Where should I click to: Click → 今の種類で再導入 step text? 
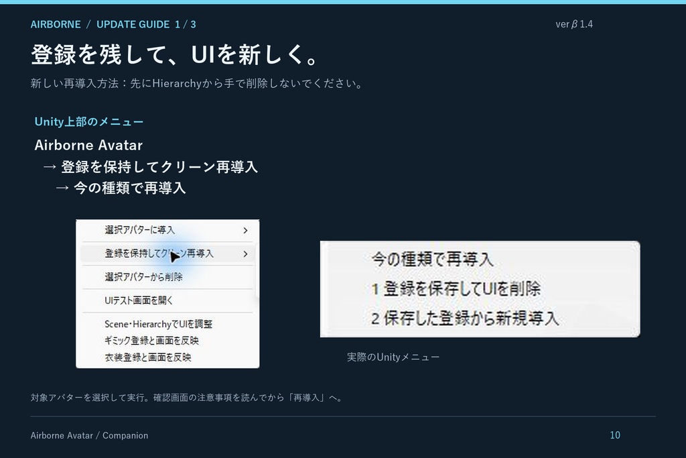[121, 188]
